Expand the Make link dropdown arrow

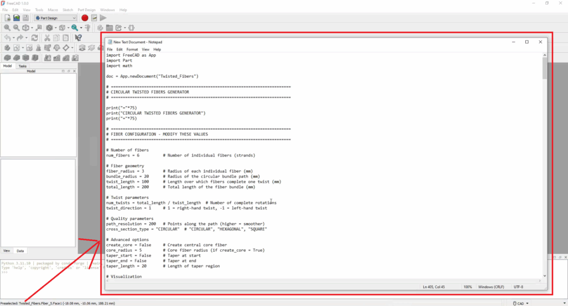pyautogui.click(x=125, y=28)
